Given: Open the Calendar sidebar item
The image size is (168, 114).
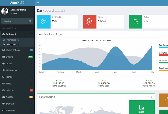Looking at the screenshot, I should 11,90.
